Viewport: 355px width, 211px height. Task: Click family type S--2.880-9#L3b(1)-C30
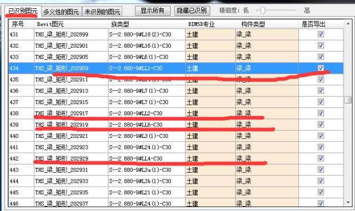tap(140, 181)
